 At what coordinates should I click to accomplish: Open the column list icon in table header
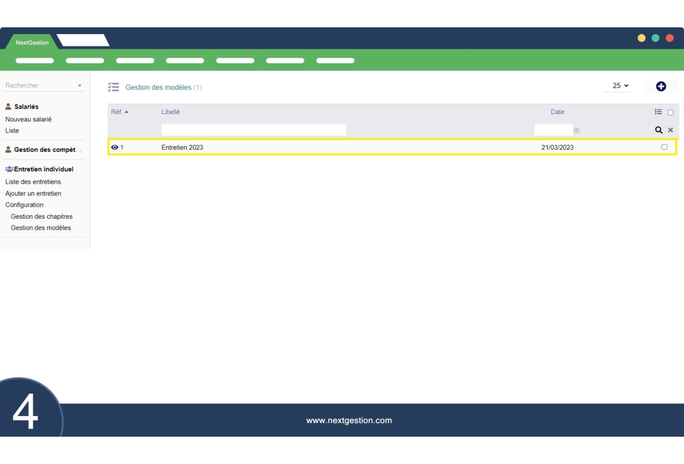coord(658,112)
